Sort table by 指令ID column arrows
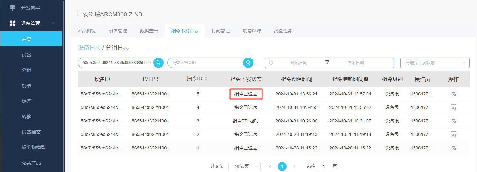Viewport: 477px width, 172px height. pos(206,79)
